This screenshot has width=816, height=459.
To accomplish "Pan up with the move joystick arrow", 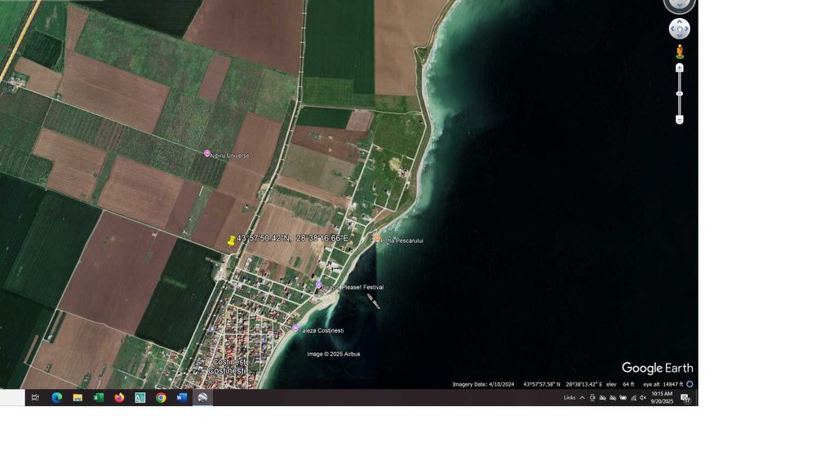I will [x=679, y=22].
